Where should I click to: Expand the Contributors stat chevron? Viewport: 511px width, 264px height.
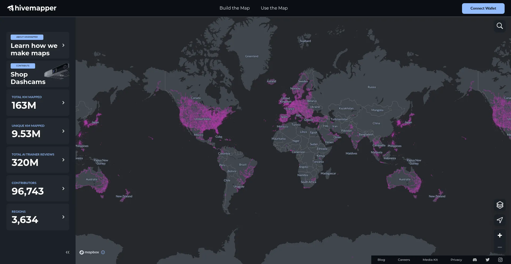[63, 188]
